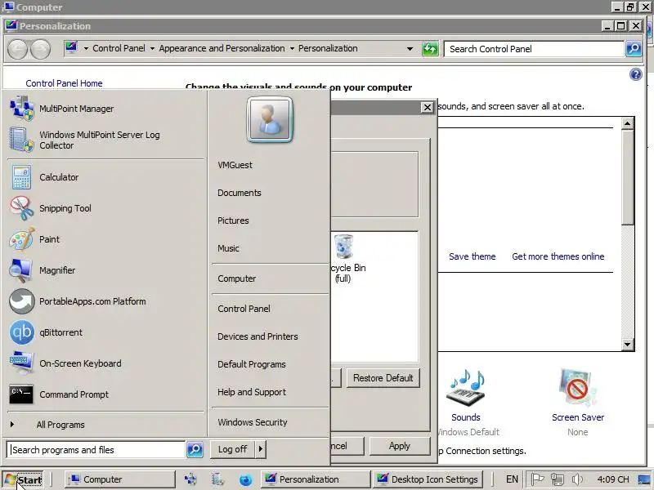Click the Forward navigation arrow
The image size is (654, 490).
click(x=41, y=49)
